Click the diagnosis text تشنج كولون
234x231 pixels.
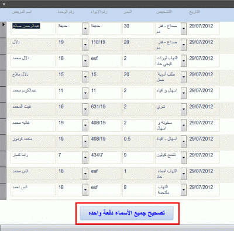pyautogui.click(x=166, y=155)
